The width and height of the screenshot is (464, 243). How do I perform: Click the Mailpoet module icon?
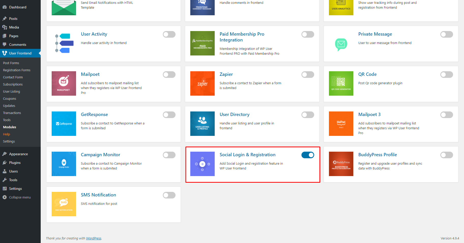tap(64, 83)
